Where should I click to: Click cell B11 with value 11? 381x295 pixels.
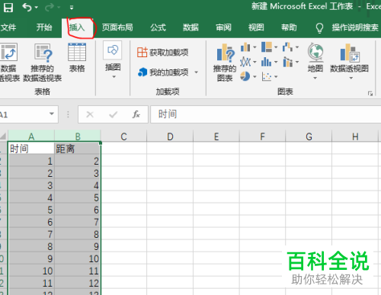coord(78,271)
